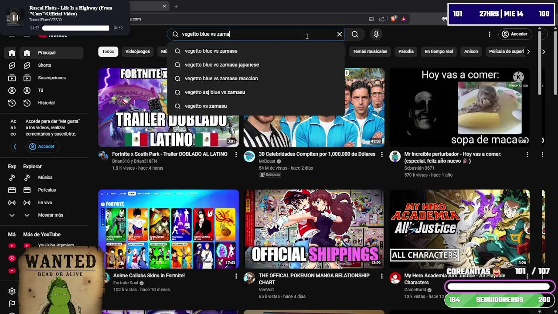The image size is (558, 314).
Task: Go to Principal in the sidebar
Action: coord(51,53)
